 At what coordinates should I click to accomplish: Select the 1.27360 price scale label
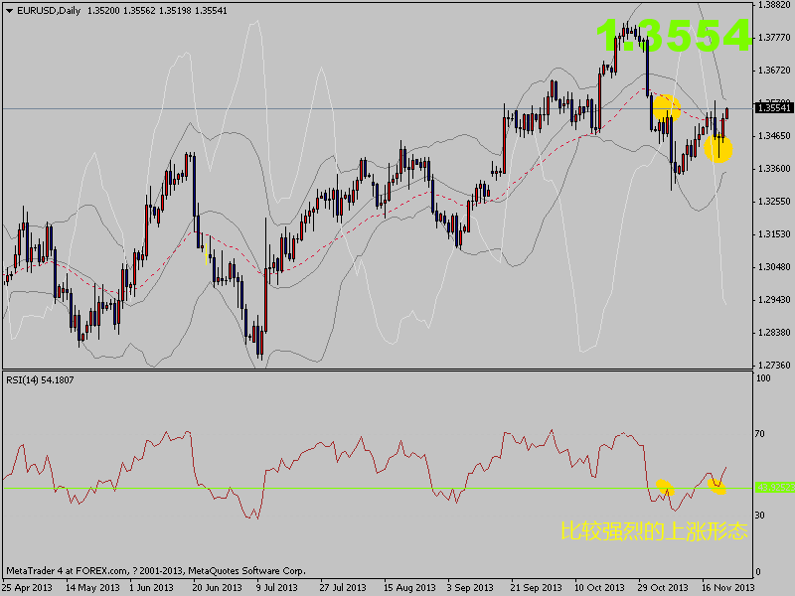774,365
